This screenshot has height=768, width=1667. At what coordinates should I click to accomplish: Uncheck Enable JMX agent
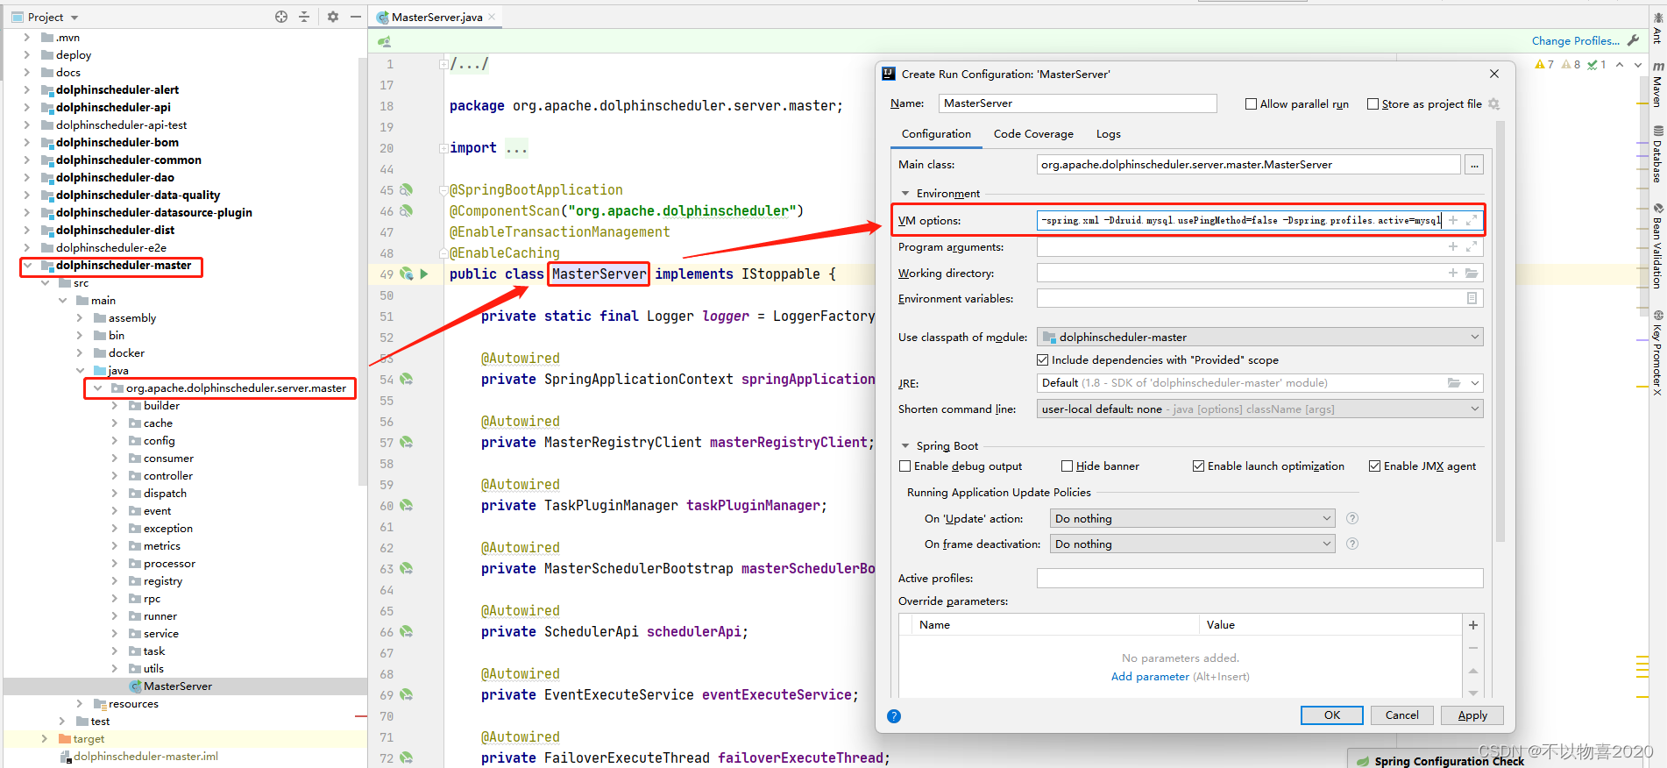1374,466
